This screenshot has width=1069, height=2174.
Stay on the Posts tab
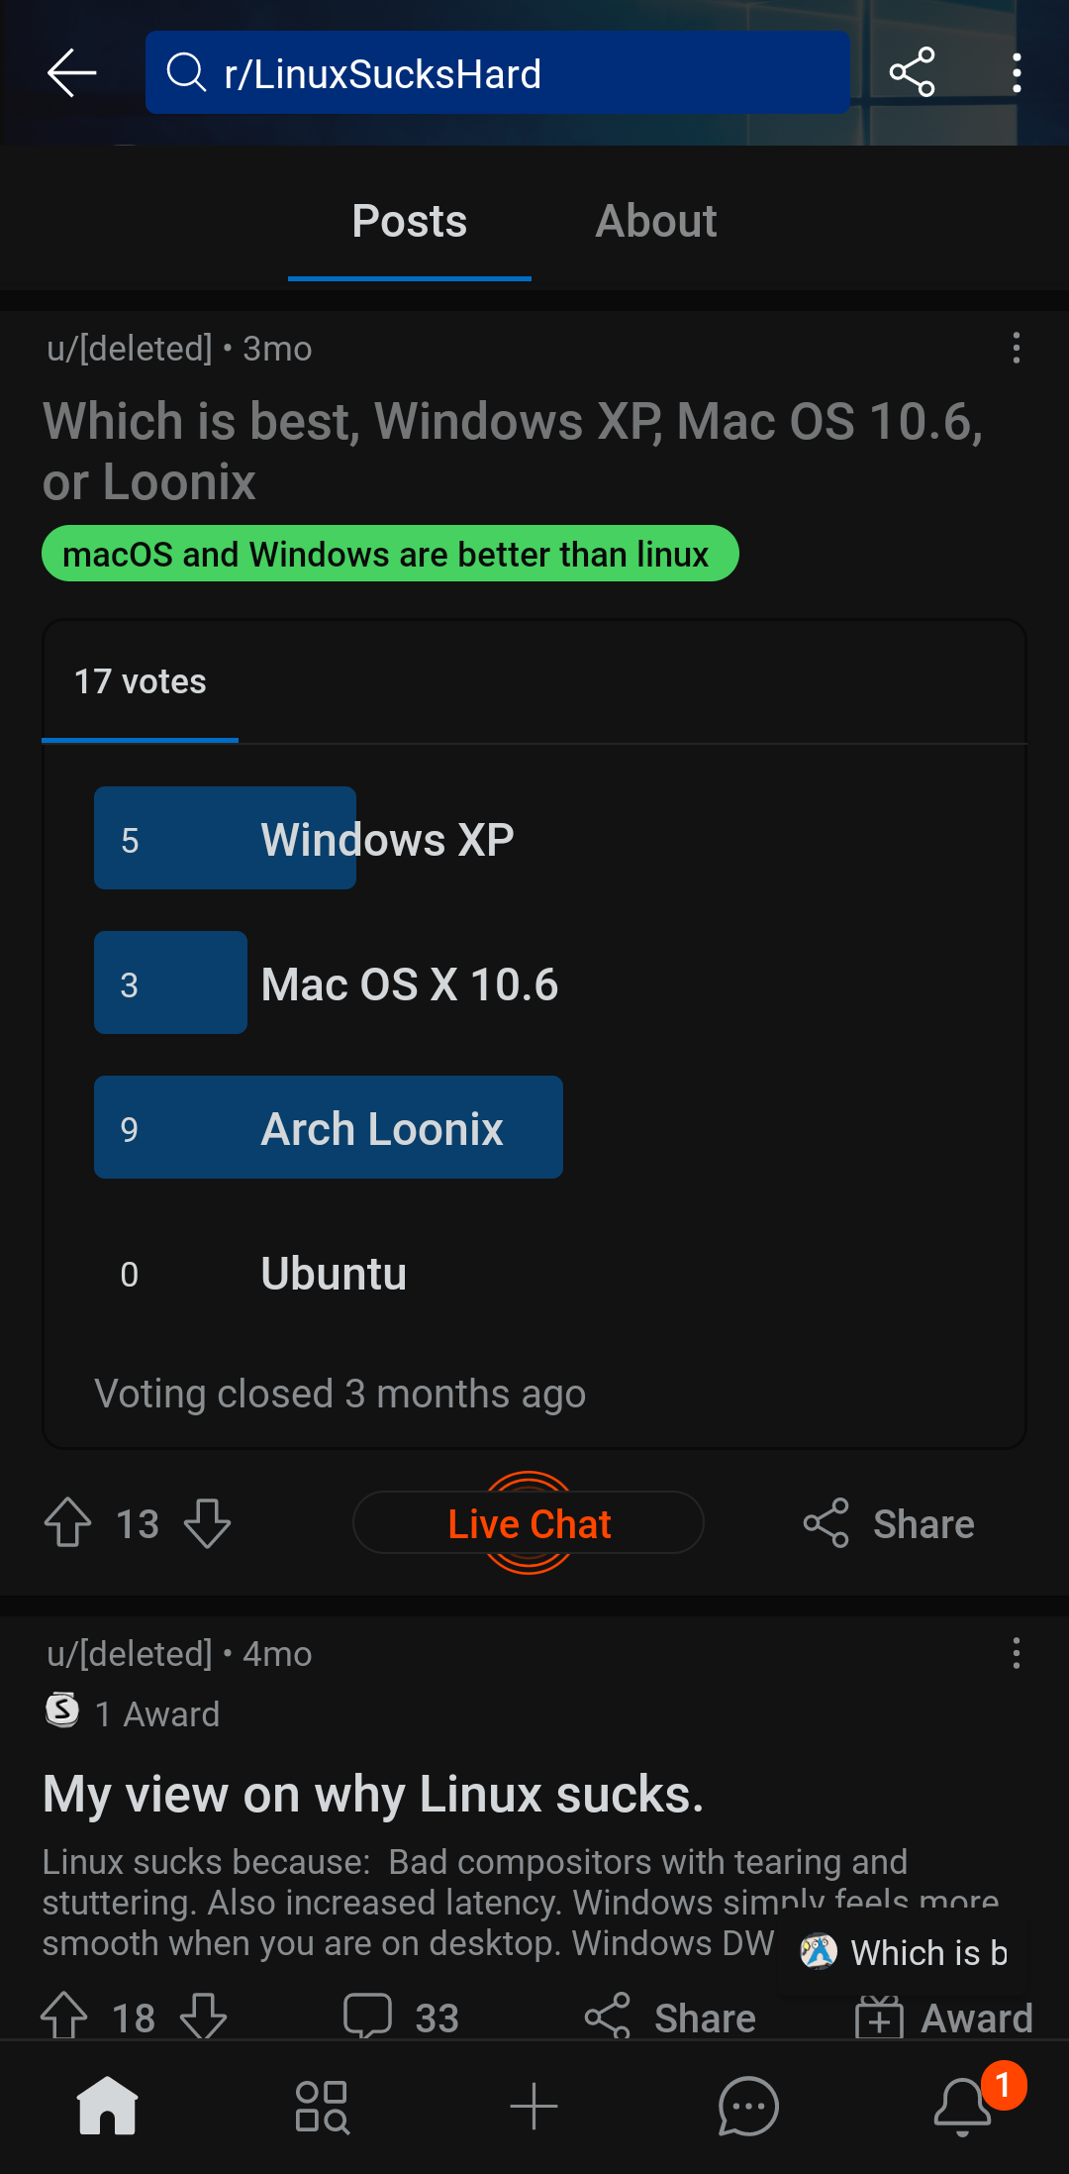(x=409, y=220)
